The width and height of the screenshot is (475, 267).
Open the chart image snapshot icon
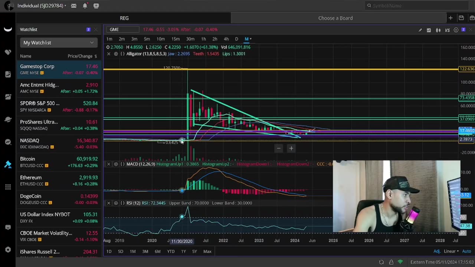tap(429, 30)
